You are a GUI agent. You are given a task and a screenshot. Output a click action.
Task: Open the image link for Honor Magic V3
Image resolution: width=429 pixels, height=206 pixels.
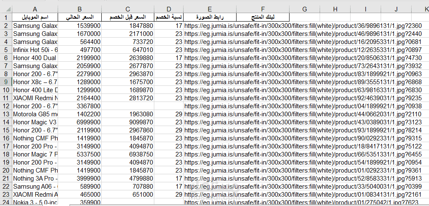click(303, 122)
